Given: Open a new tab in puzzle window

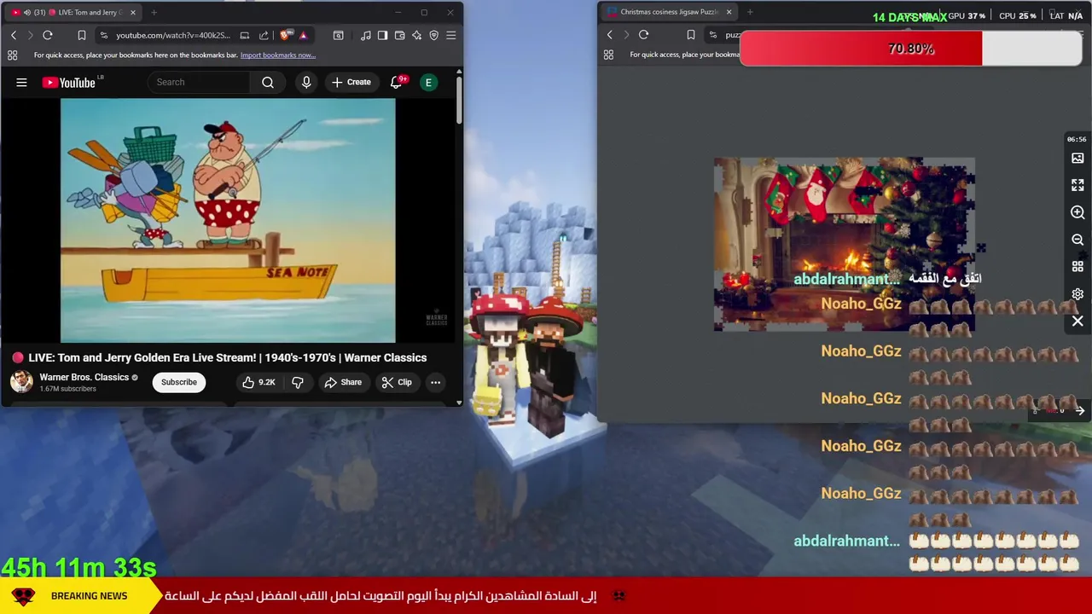Looking at the screenshot, I should [750, 12].
